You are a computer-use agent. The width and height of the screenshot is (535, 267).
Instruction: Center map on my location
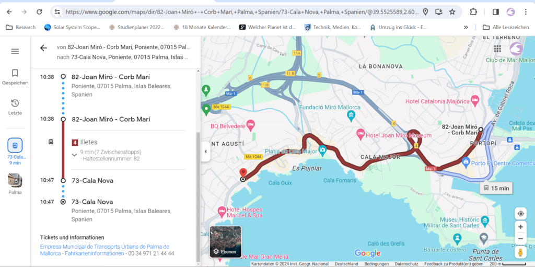coord(521,214)
